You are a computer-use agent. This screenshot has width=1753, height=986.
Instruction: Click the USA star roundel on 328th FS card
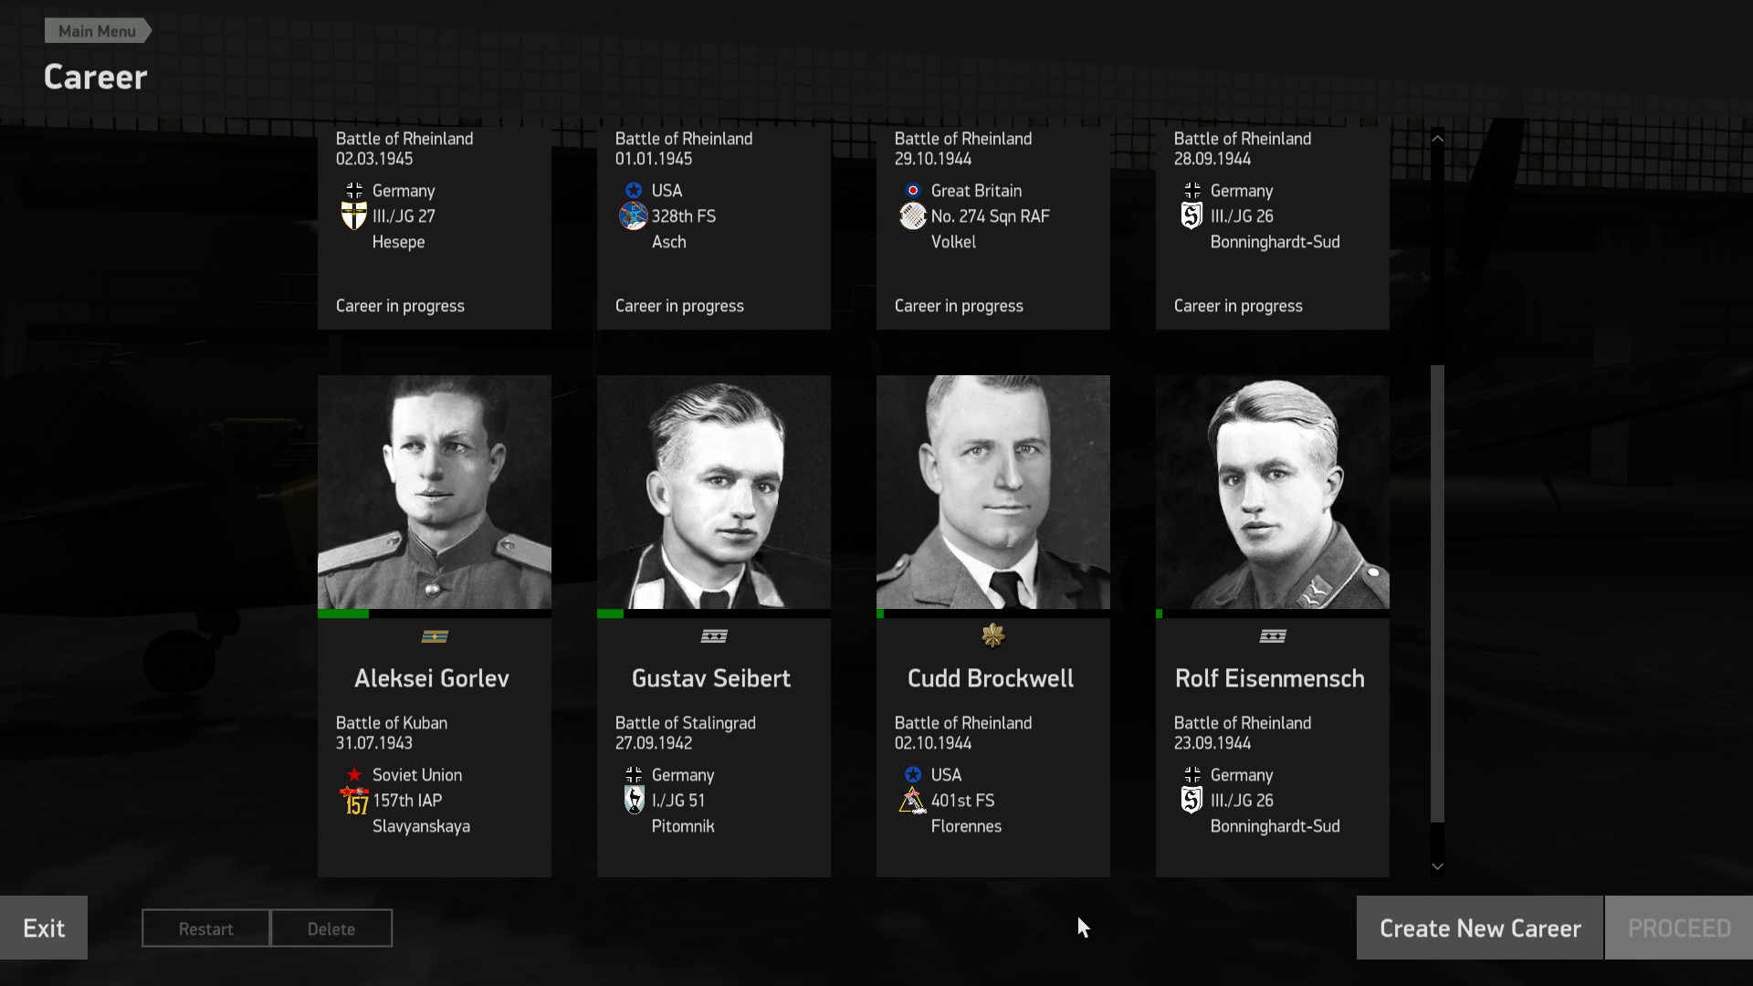[634, 191]
